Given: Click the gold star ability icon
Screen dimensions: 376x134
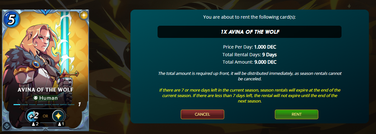Looking at the screenshot, I should click(59, 116).
